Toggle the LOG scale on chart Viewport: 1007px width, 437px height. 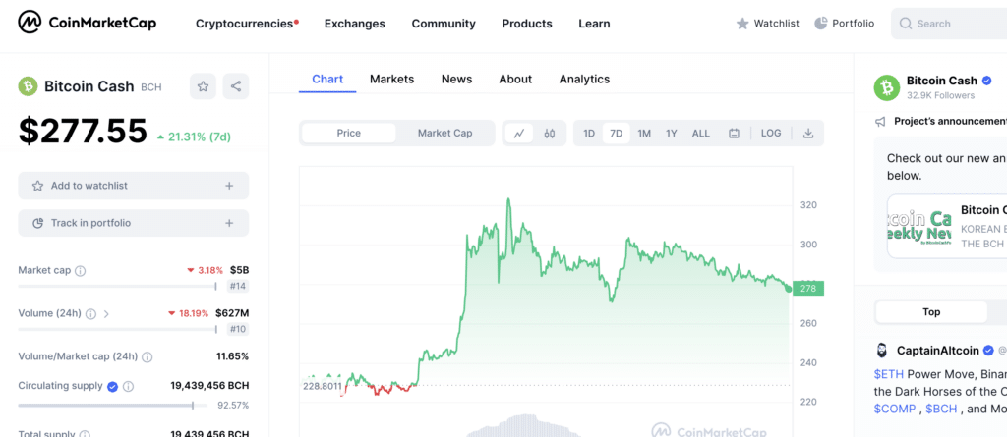(771, 133)
